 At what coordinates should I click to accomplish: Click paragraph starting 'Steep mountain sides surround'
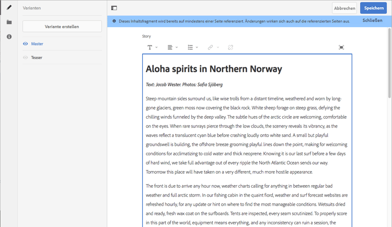[247, 135]
